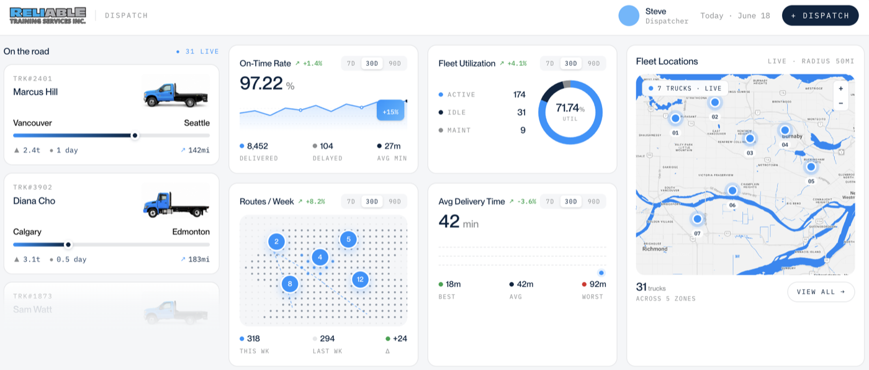This screenshot has height=370, width=869.
Task: Select truck marker 04 near Burnaby
Action: tap(785, 130)
